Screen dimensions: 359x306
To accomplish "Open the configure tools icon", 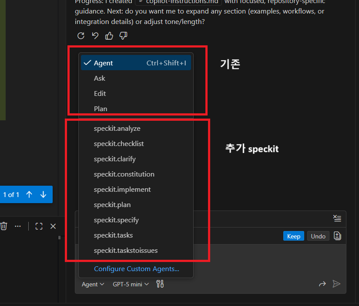I will tap(160, 284).
